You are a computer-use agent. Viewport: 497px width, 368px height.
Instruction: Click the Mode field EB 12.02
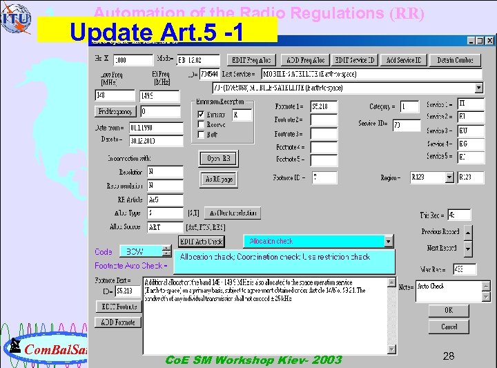pyautogui.click(x=198, y=60)
